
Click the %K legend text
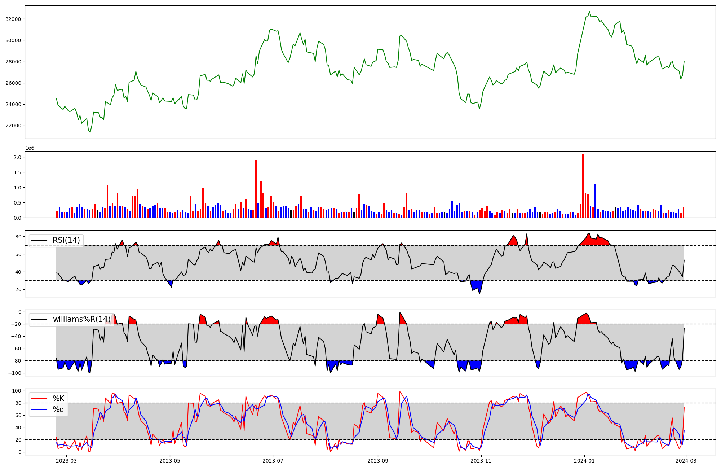(x=58, y=399)
